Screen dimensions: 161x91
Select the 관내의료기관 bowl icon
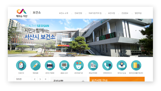tap(79, 65)
